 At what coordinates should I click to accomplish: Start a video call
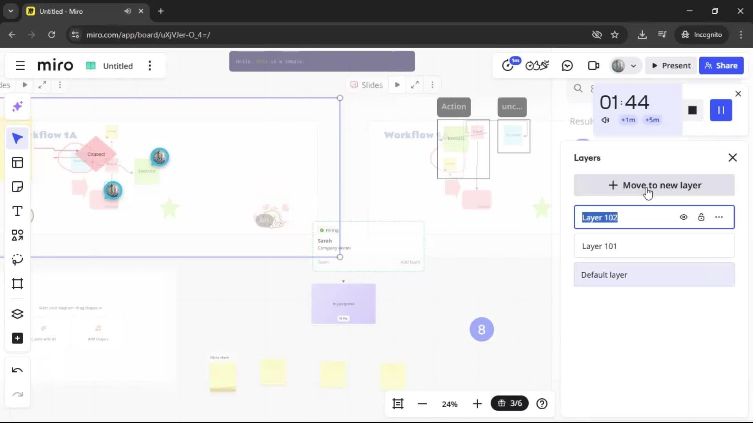(x=594, y=65)
